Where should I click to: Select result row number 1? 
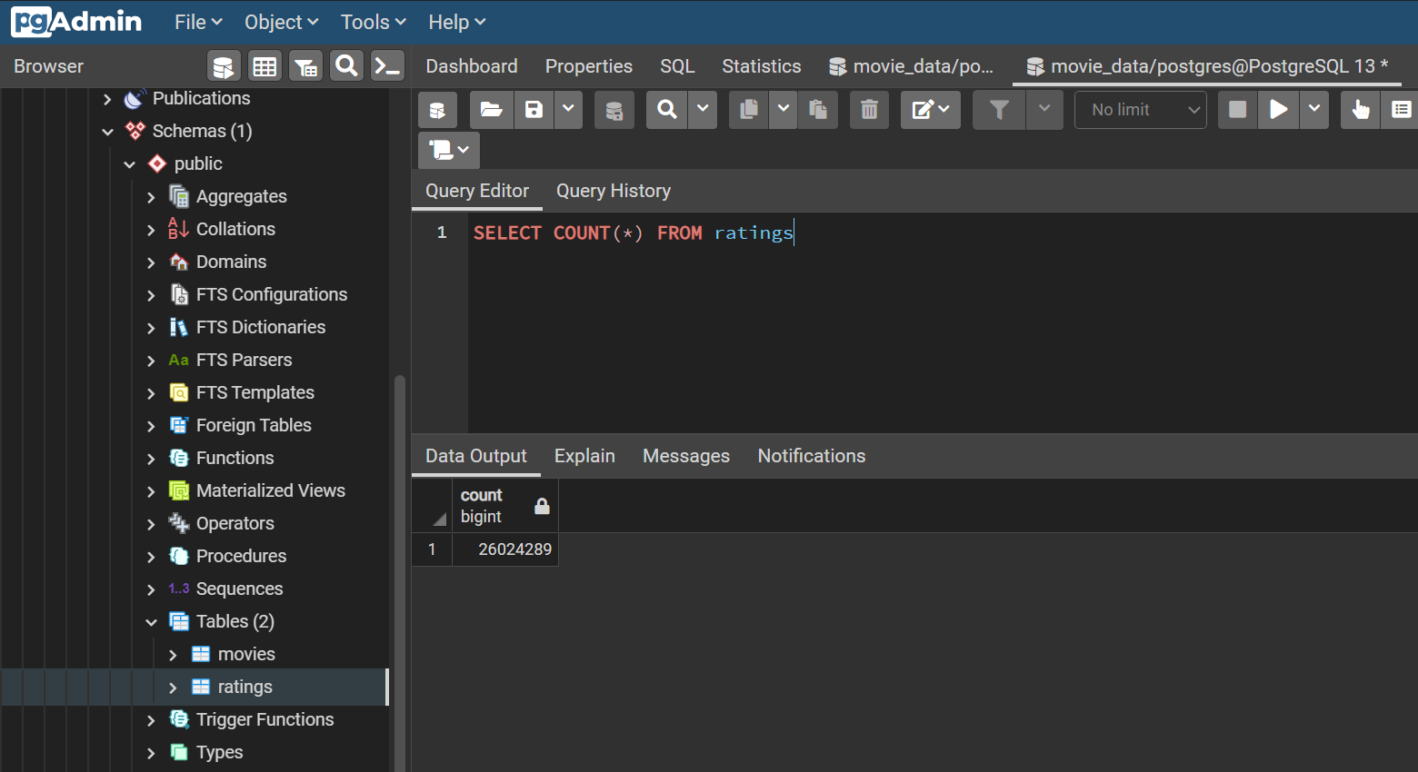pyautogui.click(x=432, y=549)
